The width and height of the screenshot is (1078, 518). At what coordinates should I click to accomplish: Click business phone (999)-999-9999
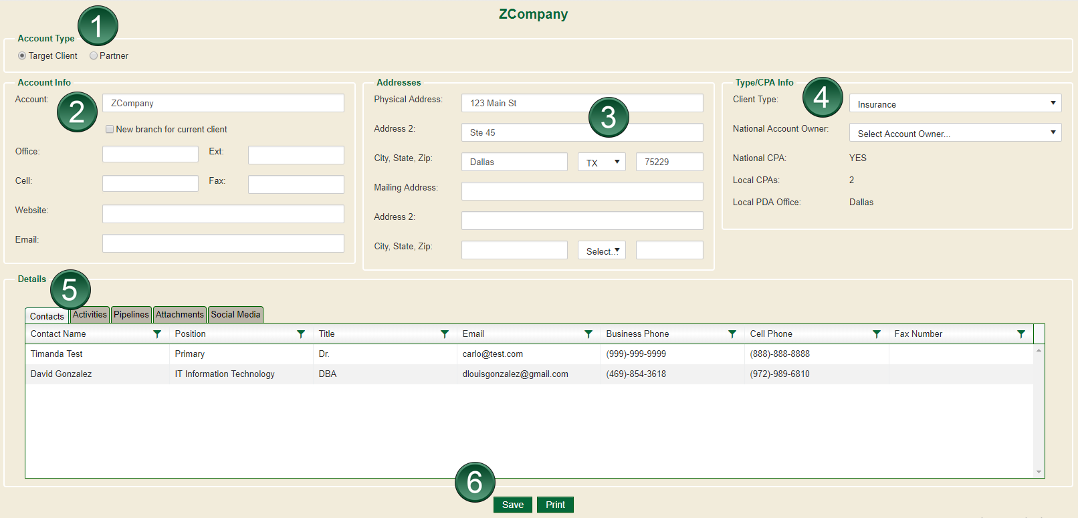636,354
